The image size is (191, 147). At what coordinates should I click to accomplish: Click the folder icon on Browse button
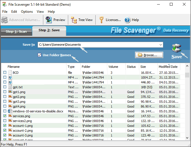coord(140,55)
